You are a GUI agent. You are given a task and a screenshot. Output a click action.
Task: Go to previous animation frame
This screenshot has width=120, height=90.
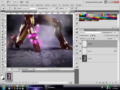point(20,83)
